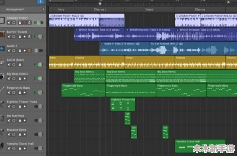
Task: Mute the Yamaha Grand Hall track
Action: [9, 148]
